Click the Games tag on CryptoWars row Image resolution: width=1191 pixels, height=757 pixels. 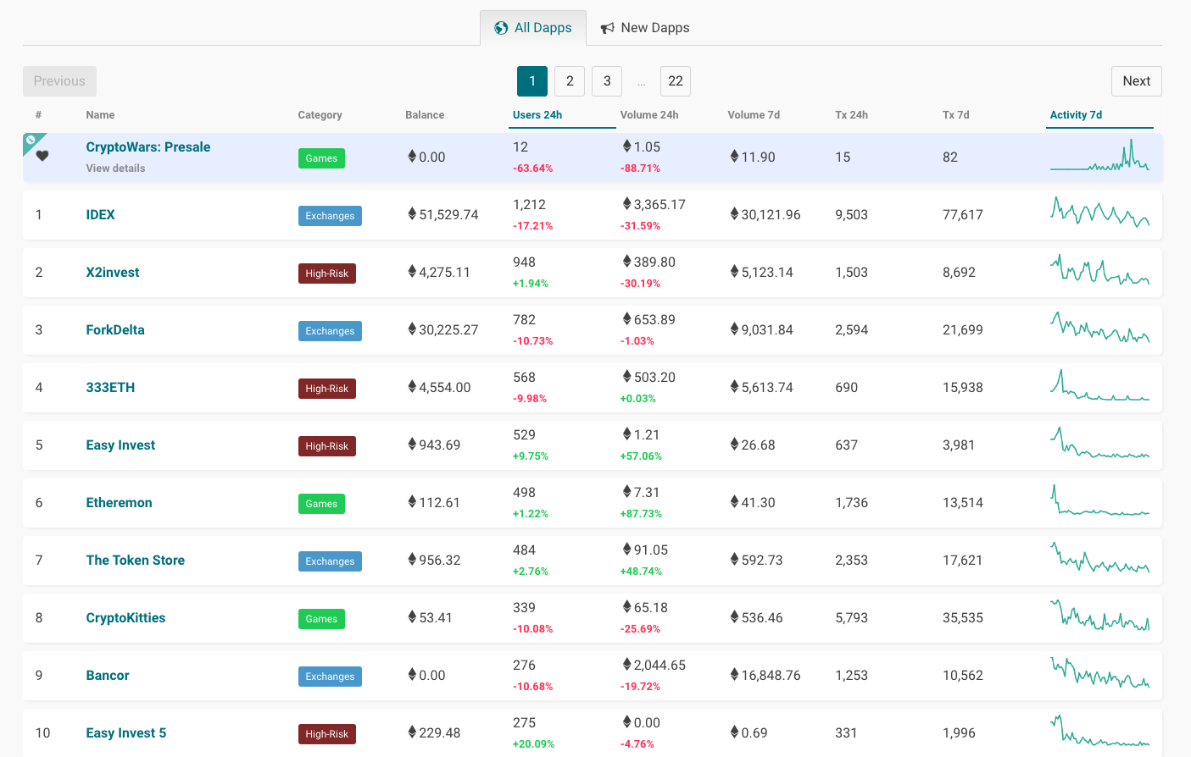point(321,158)
